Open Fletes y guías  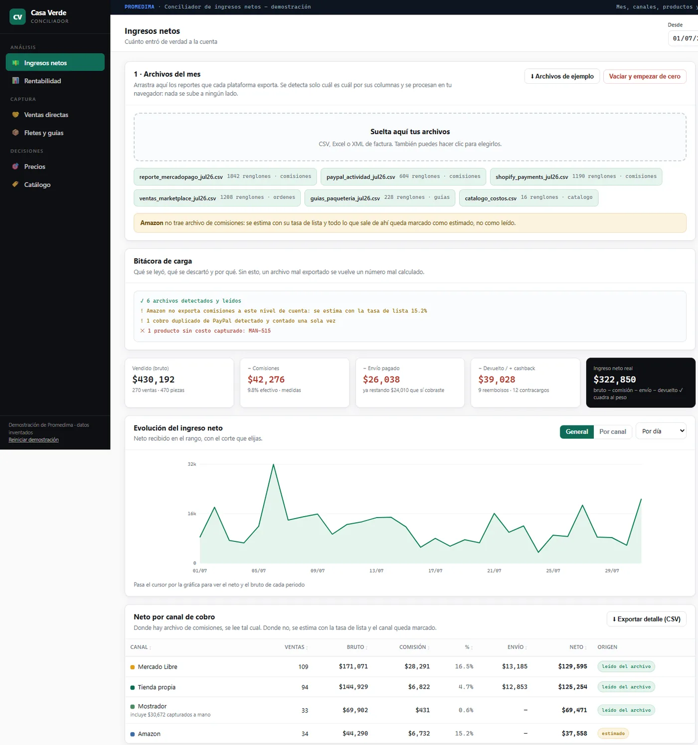[55, 133]
